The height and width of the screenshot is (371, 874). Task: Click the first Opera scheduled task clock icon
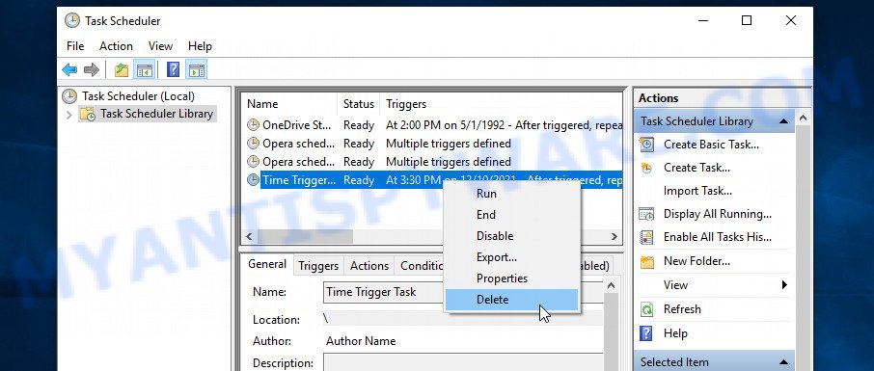[x=253, y=144]
